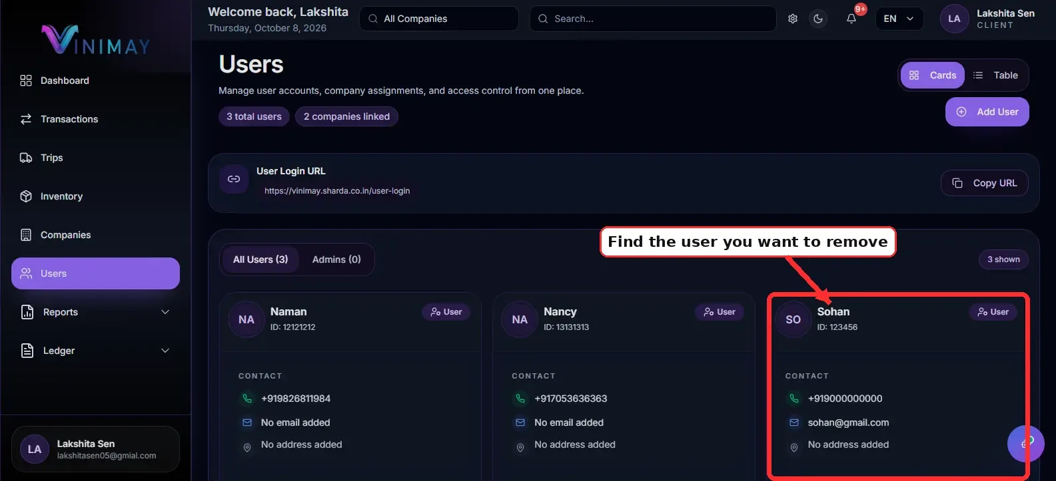Click the Add User button

click(x=987, y=112)
